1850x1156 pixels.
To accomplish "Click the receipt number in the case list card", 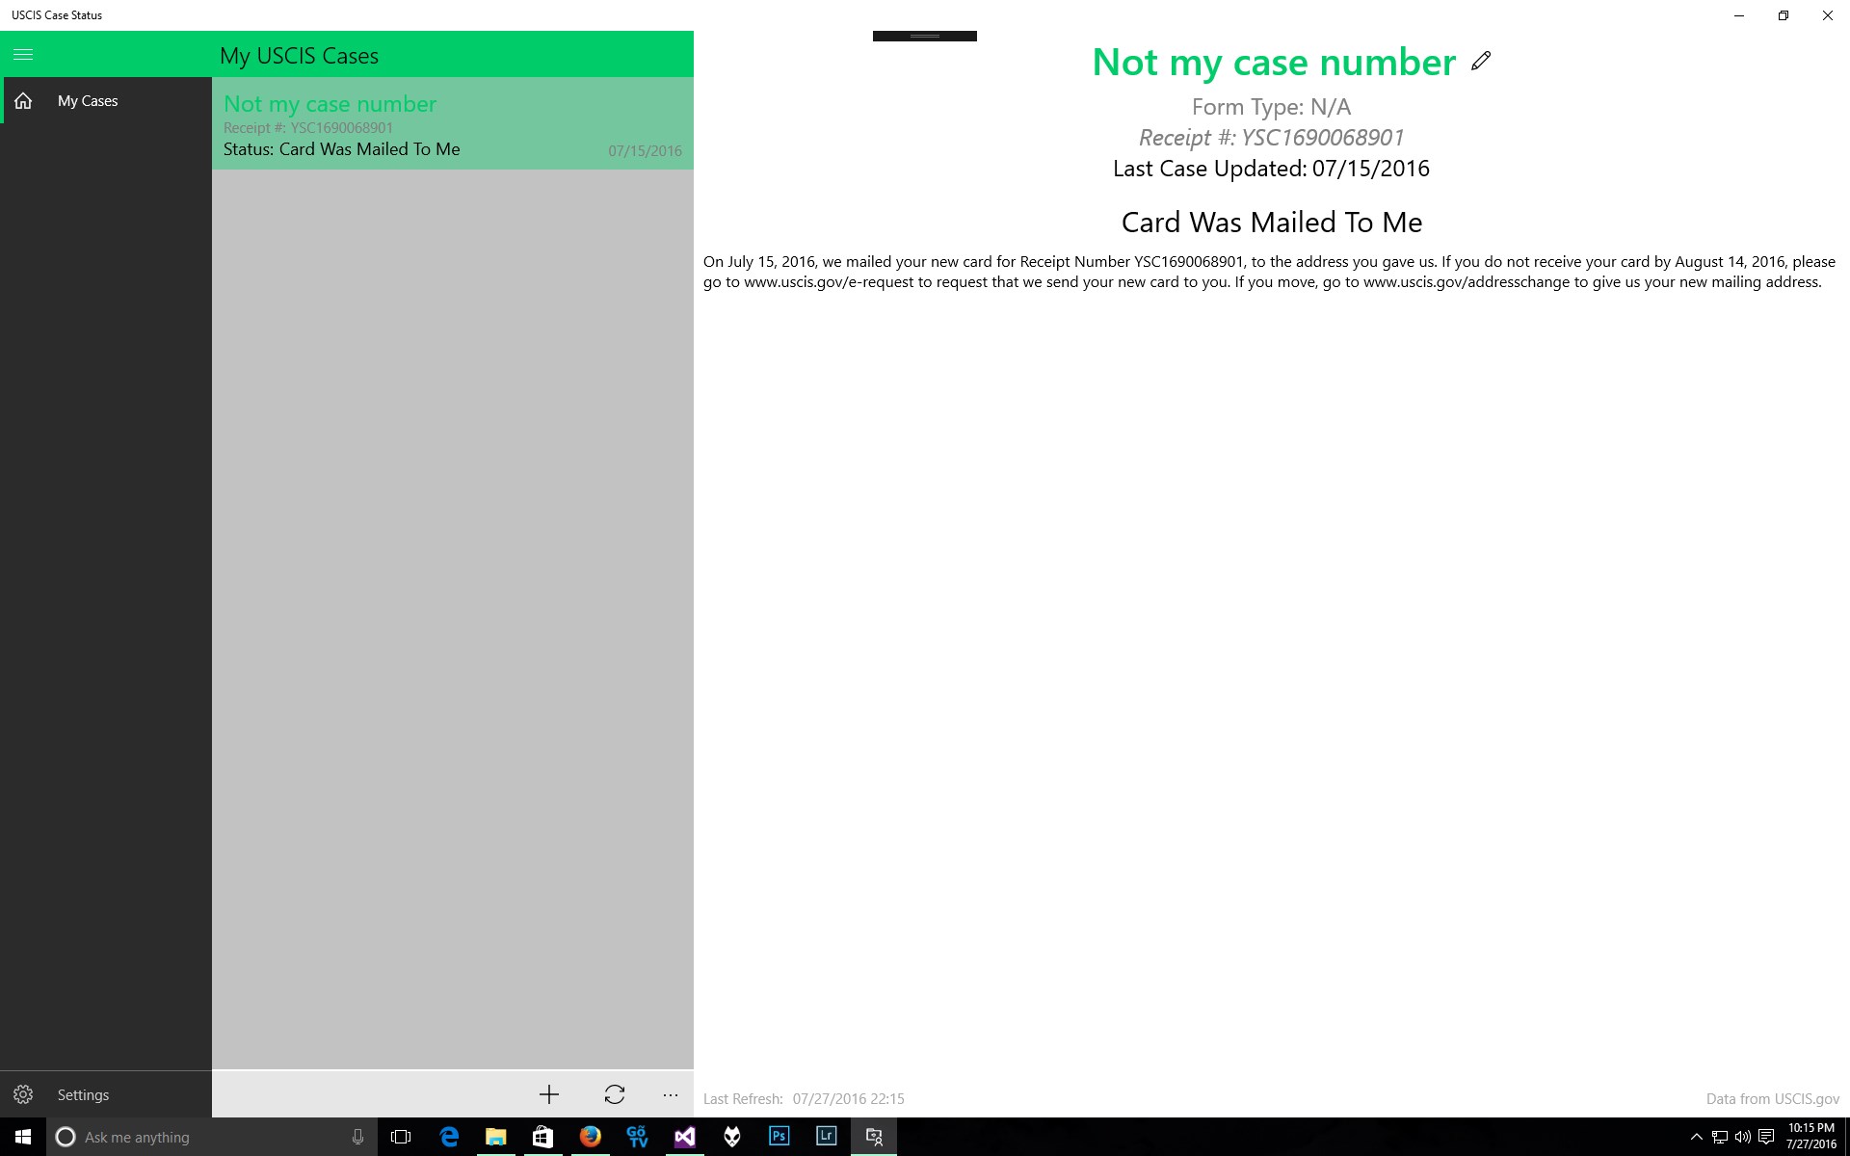I will coord(308,128).
